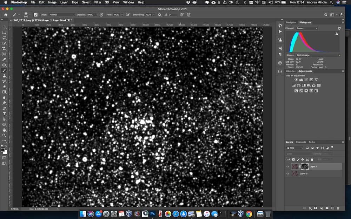Click the foreground color swatch
351x219 pixels.
[x=3, y=150]
